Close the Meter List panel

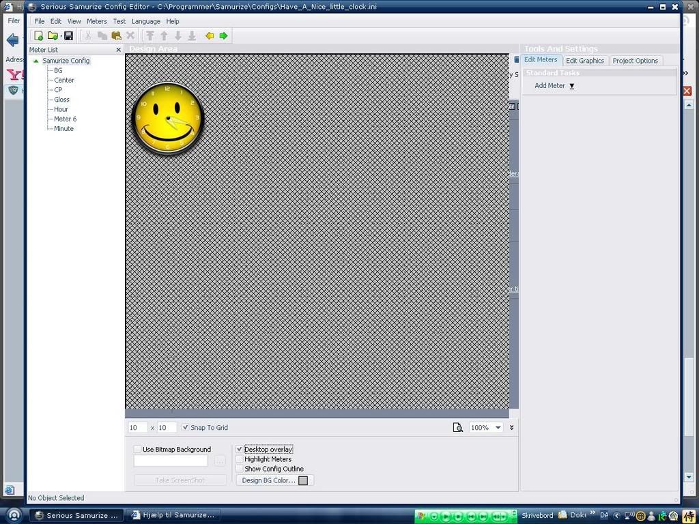(x=118, y=50)
